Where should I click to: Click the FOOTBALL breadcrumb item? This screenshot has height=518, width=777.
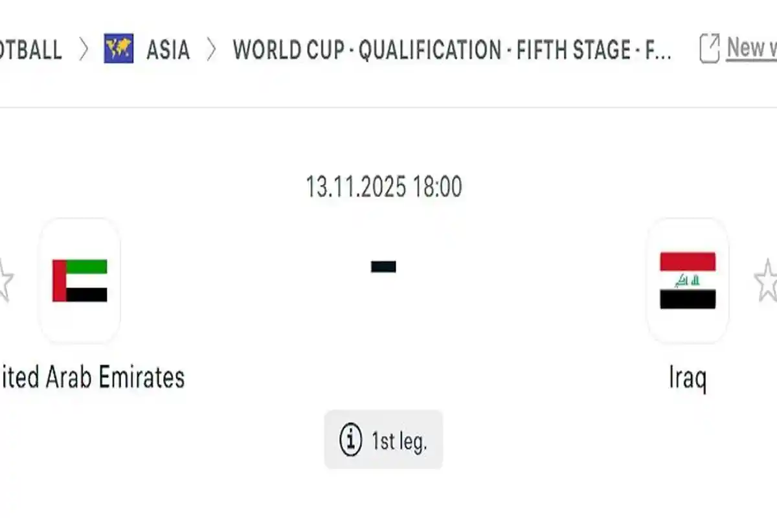point(31,48)
